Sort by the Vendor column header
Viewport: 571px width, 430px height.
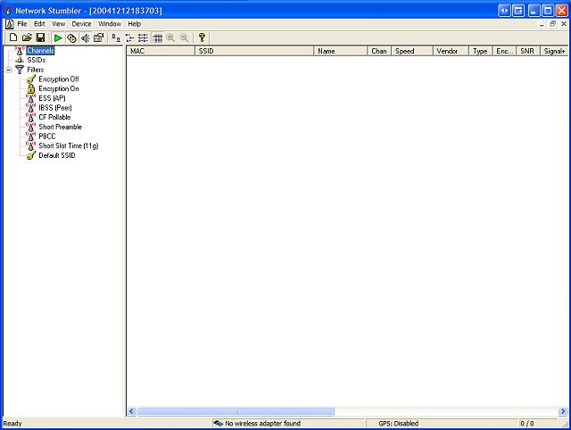451,51
